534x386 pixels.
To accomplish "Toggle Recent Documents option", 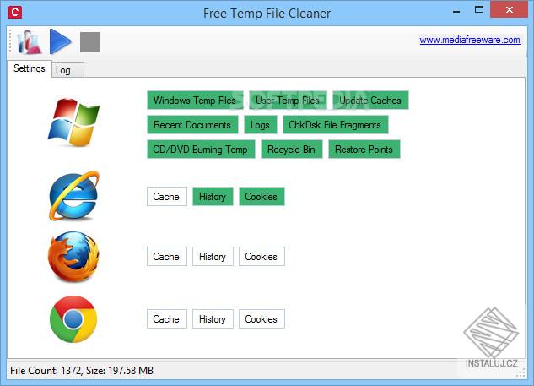I will coord(192,125).
